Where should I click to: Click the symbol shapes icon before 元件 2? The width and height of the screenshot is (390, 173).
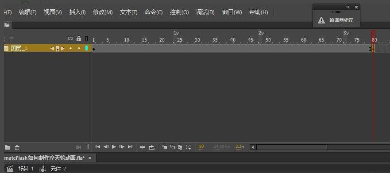[x=43, y=169]
